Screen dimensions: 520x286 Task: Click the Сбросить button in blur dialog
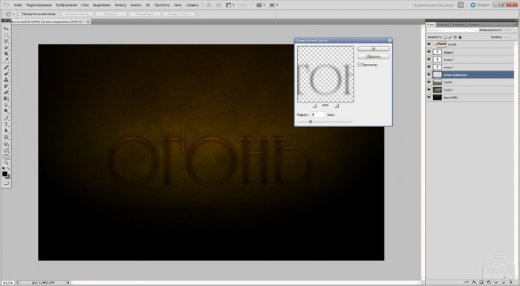pyautogui.click(x=374, y=56)
